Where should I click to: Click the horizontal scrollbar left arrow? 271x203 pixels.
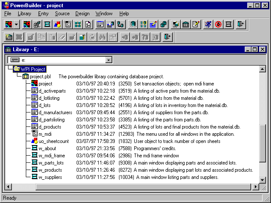click(8, 187)
